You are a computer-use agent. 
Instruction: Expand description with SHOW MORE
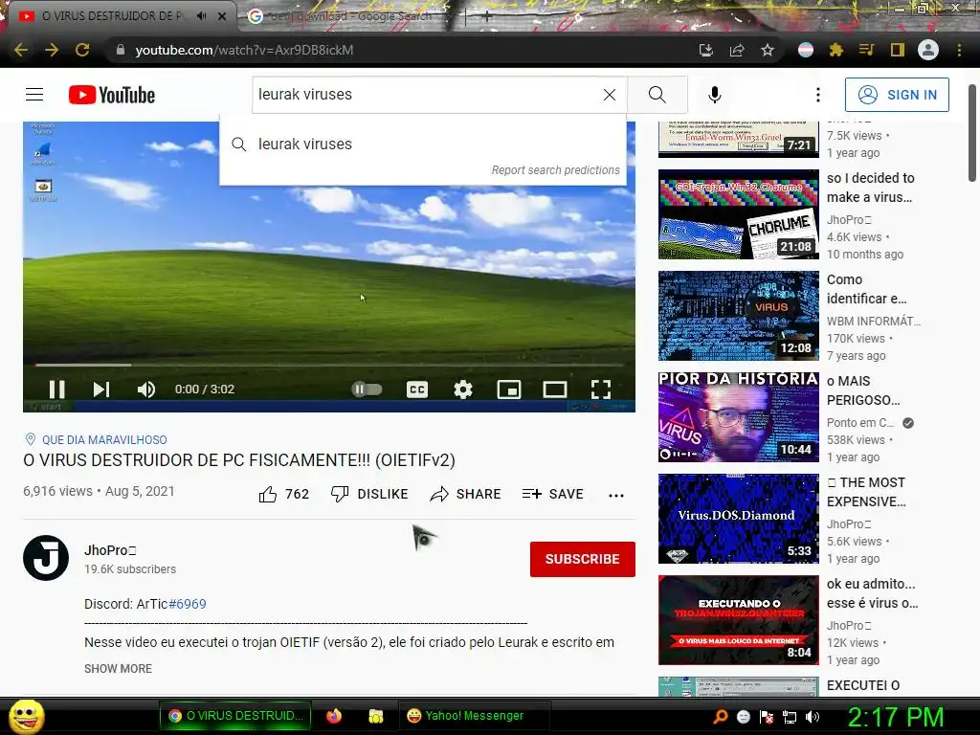point(118,669)
